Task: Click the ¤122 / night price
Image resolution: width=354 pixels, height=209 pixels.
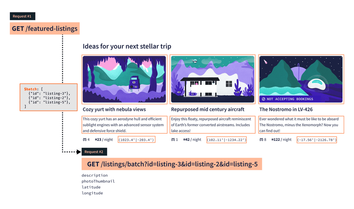Action: [x=281, y=140]
